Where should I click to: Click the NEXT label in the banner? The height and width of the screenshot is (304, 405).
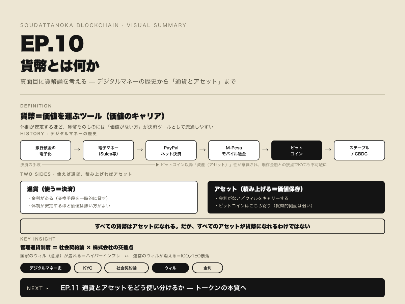(x=35, y=288)
